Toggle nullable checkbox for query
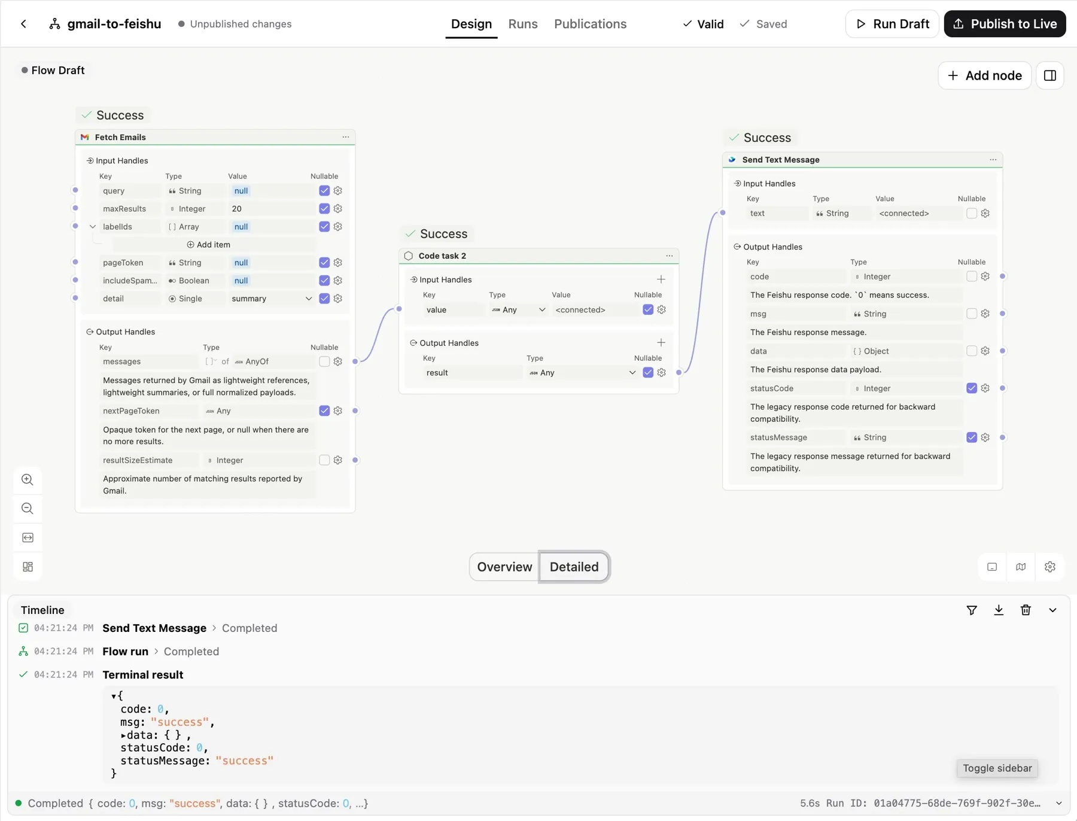Viewport: 1077px width, 821px height. point(324,191)
